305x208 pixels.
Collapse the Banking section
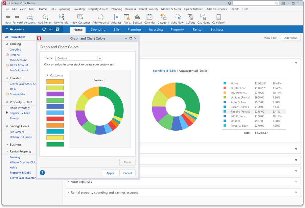(x=7, y=44)
